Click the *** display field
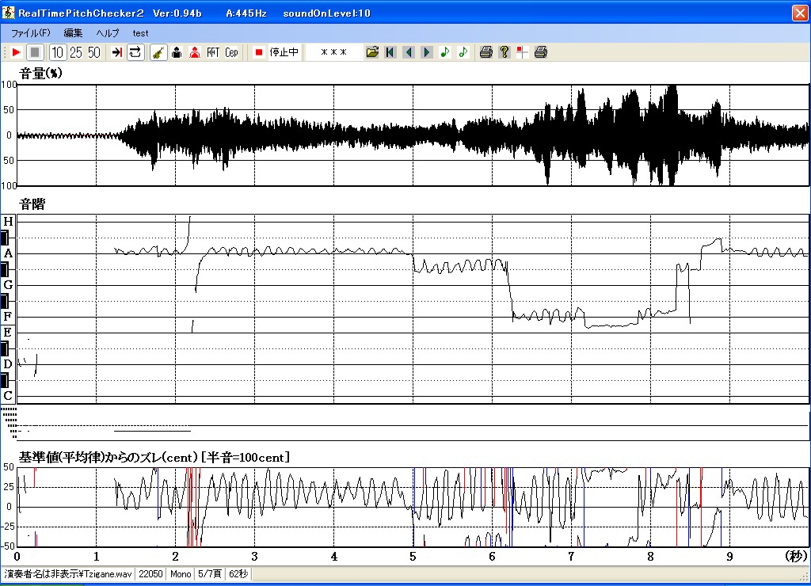Viewport: 811px width, 586px height. 333,52
